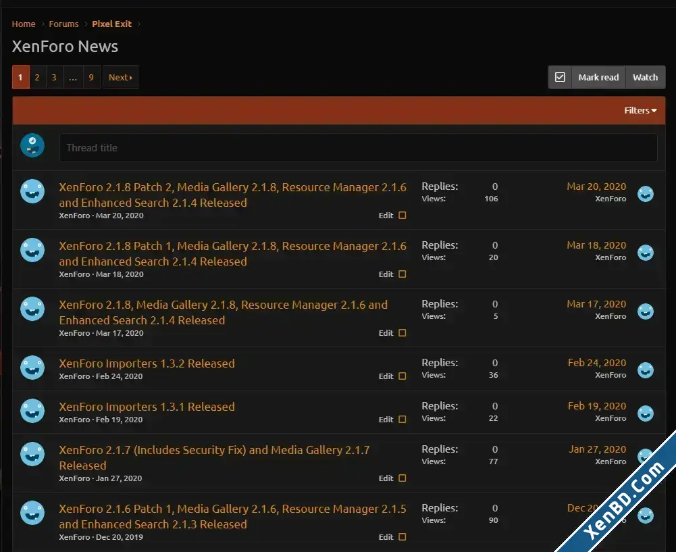The width and height of the screenshot is (676, 552).
Task: Click the Mark read button
Action: (x=598, y=77)
